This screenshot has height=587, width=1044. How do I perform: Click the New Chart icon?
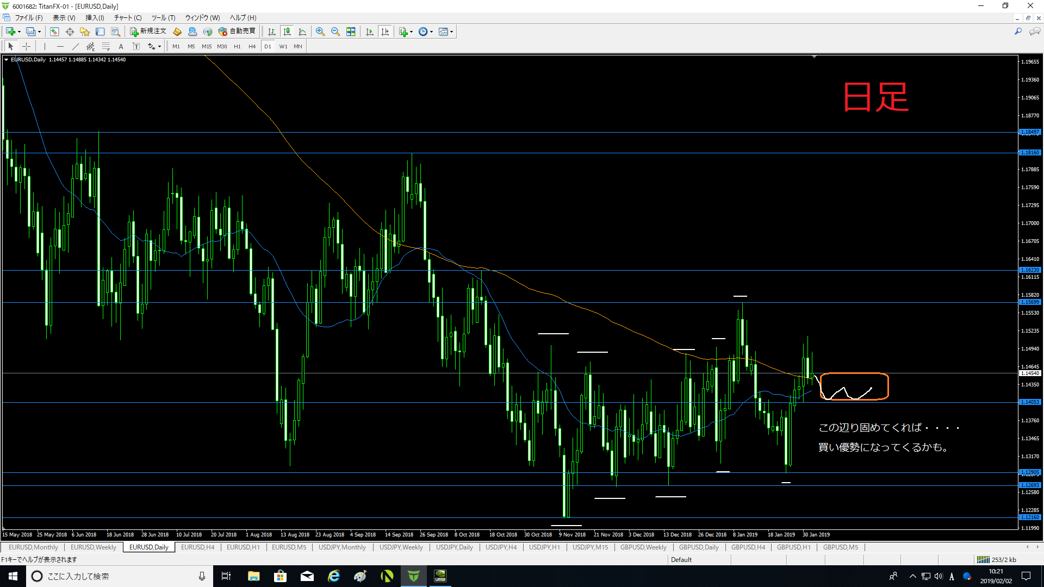[10, 32]
